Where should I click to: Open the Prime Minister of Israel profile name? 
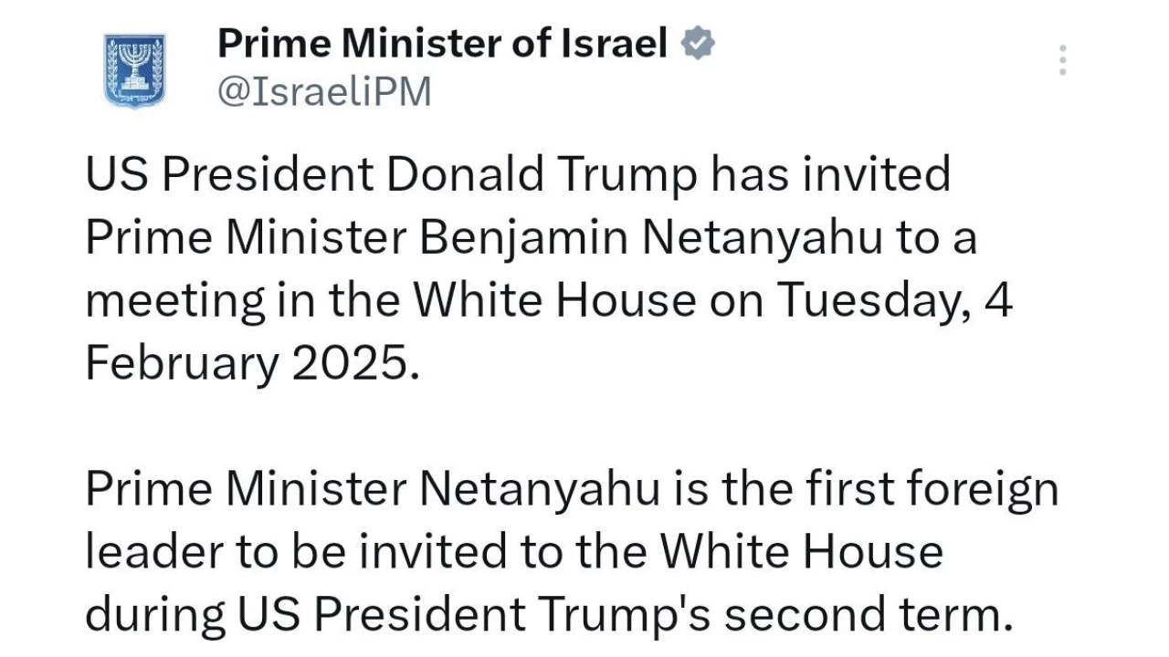[443, 44]
